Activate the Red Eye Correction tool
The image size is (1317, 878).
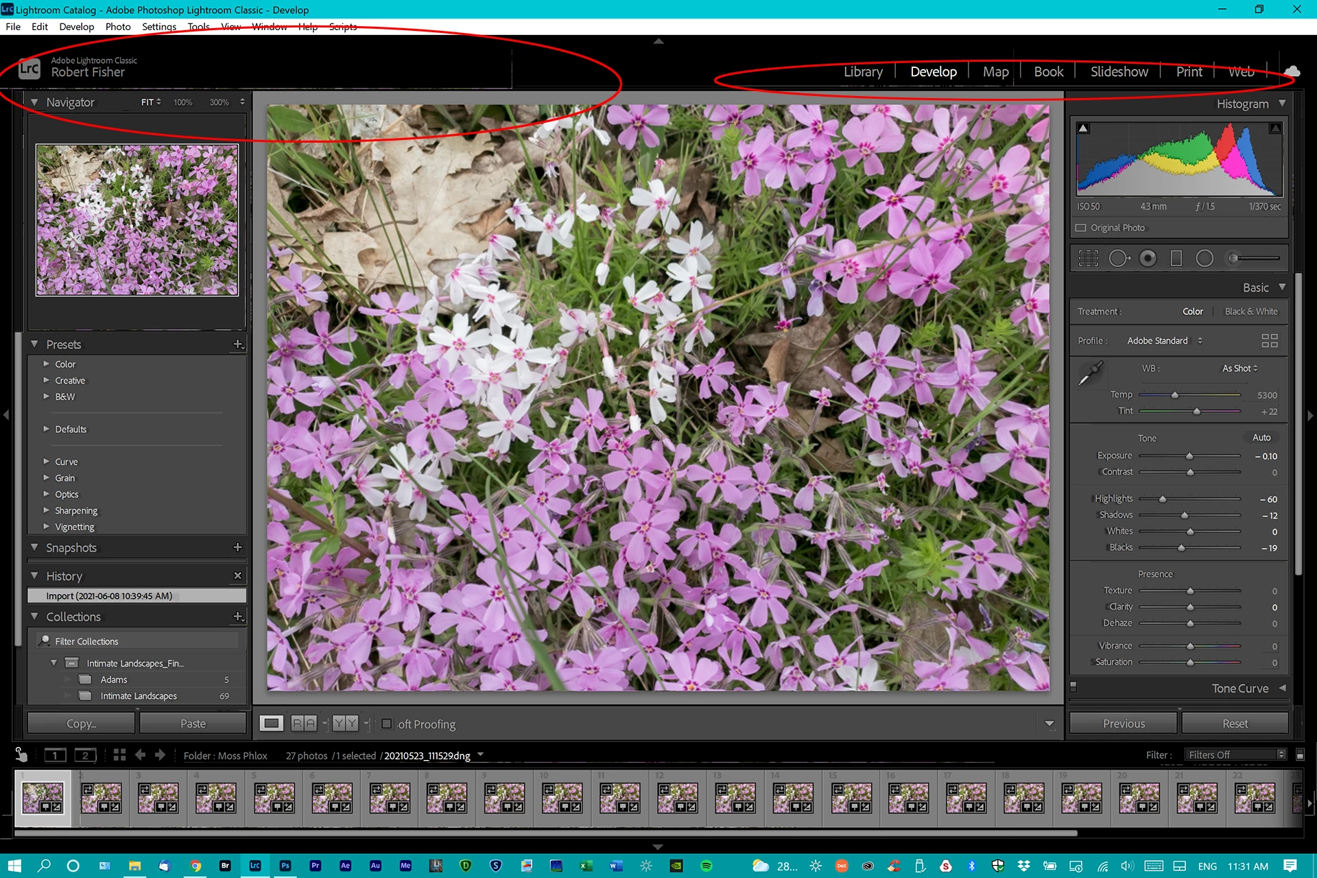pos(1148,259)
